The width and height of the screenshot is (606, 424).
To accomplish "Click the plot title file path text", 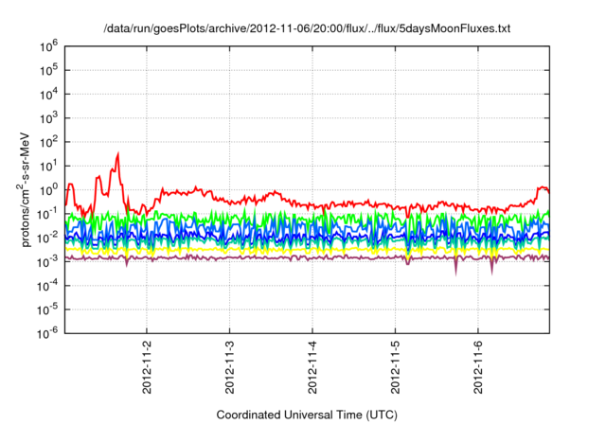I will pyautogui.click(x=307, y=29).
